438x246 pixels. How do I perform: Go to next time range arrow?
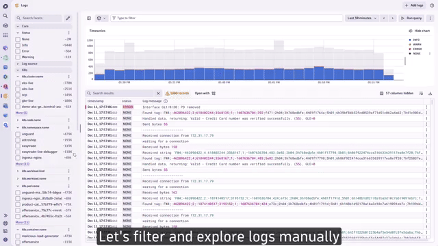click(392, 18)
